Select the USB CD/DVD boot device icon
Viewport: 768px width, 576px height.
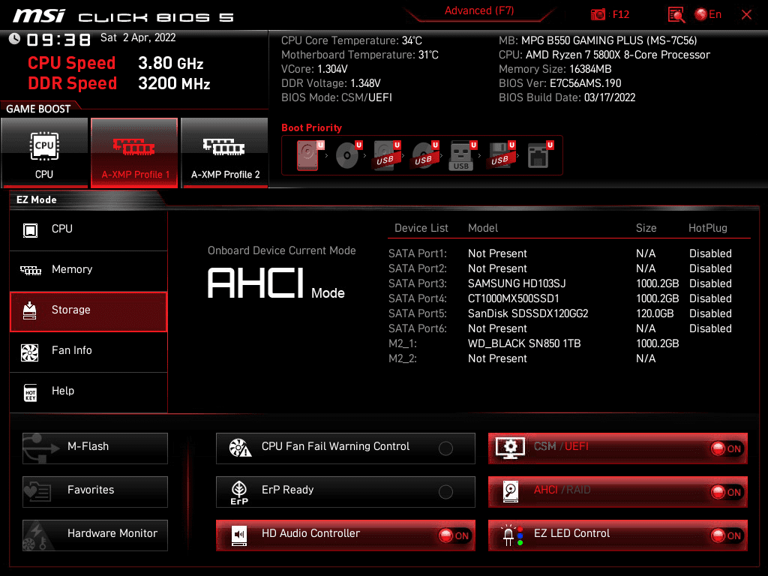click(x=425, y=155)
